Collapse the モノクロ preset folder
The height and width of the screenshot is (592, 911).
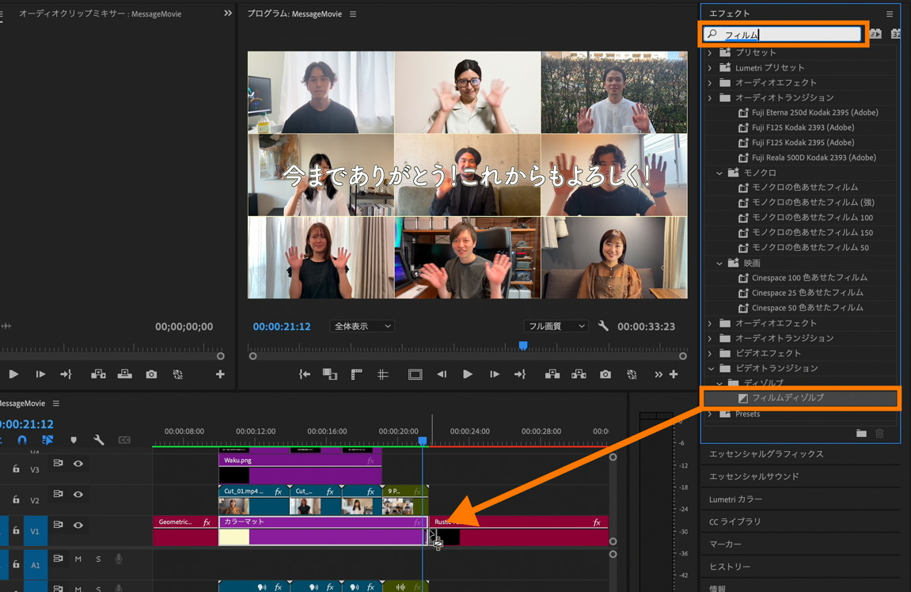[x=719, y=173]
